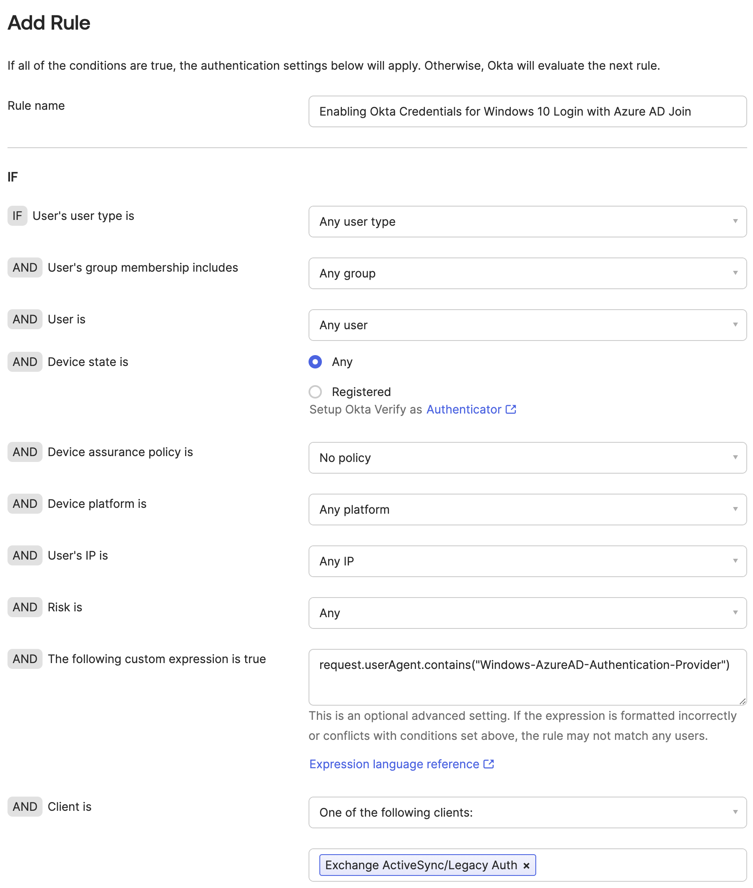Click the external link icon beside Authenticator
The height and width of the screenshot is (888, 753).
tap(511, 409)
